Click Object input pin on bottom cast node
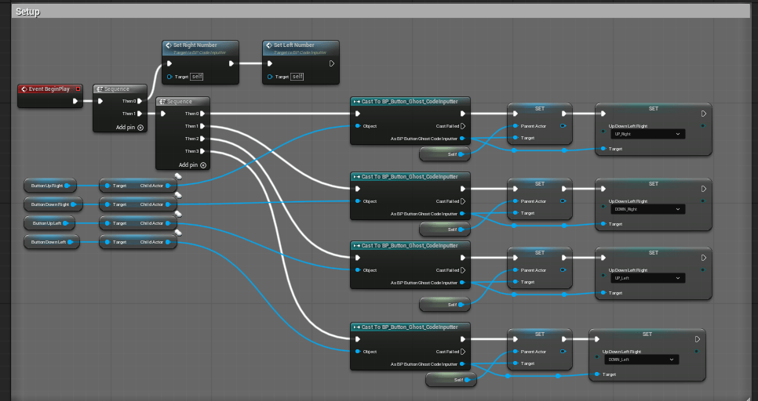 (358, 352)
